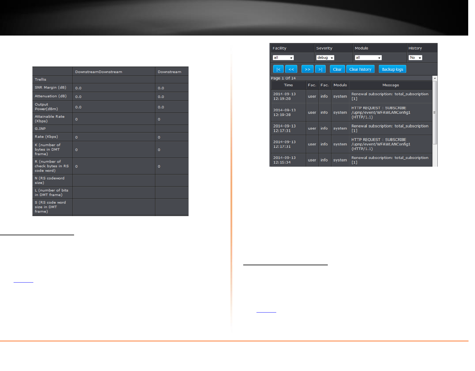Click the Renewal subscription message in the 12:15:34 row
This screenshot has width=475, height=371.
390,160
